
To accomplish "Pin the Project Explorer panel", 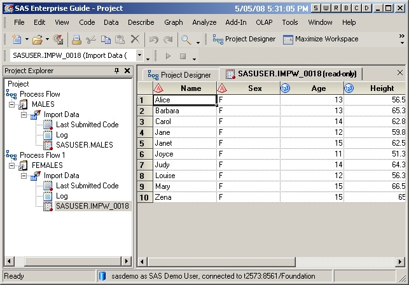I will (x=117, y=71).
